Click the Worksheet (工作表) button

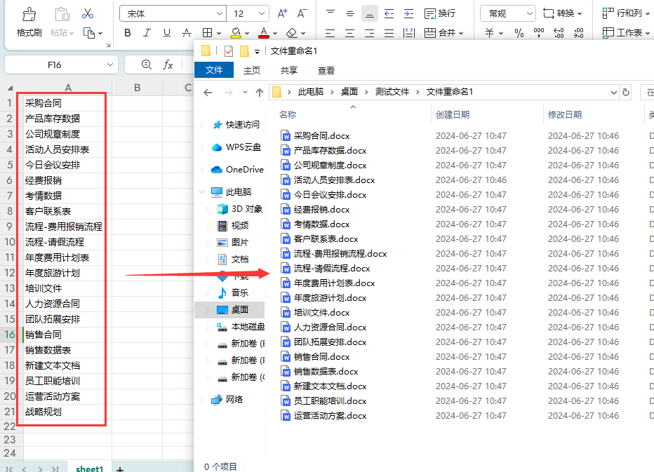click(x=626, y=33)
